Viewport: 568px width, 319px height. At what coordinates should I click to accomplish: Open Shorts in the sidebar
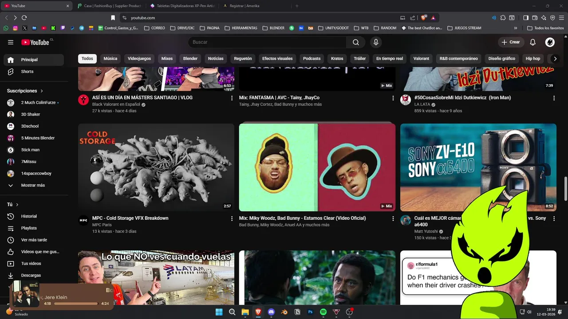coord(34,71)
